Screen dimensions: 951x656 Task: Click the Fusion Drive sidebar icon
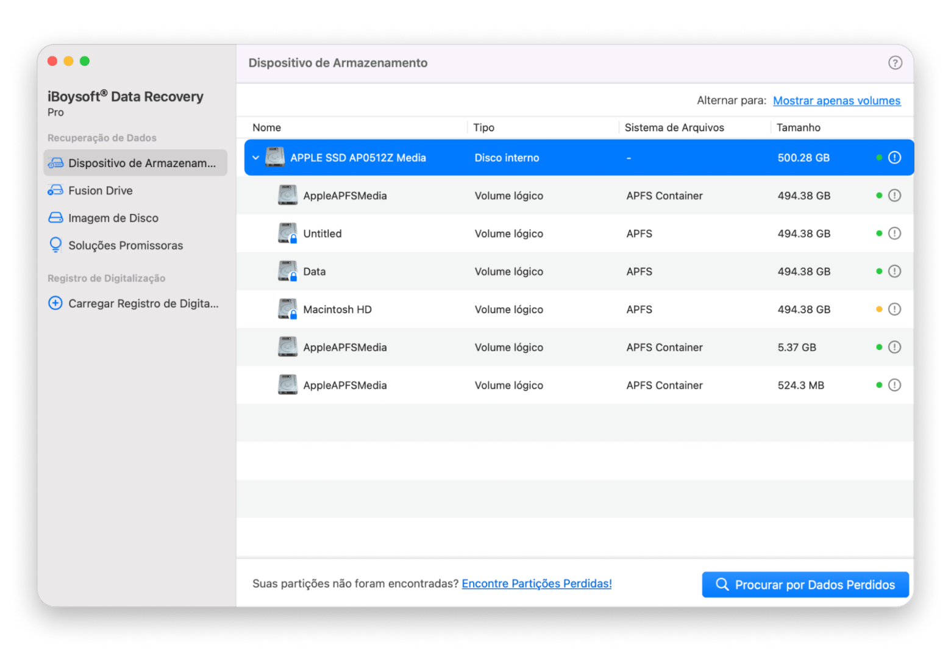[55, 190]
